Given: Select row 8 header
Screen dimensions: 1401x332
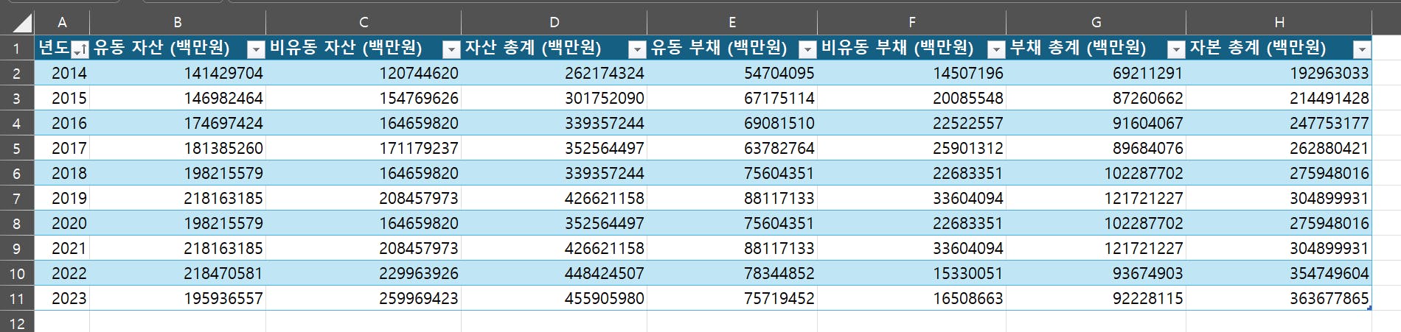Looking at the screenshot, I should click(17, 223).
